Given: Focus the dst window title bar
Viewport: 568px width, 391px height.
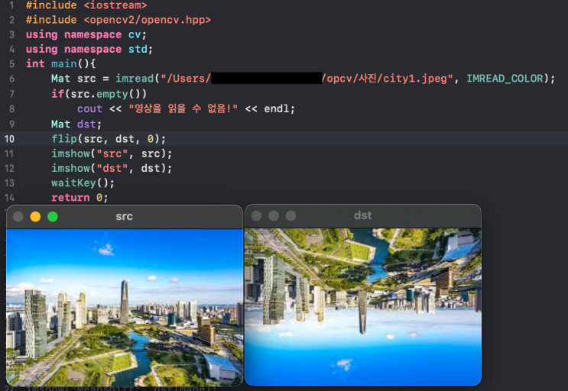Looking at the screenshot, I should tap(363, 216).
